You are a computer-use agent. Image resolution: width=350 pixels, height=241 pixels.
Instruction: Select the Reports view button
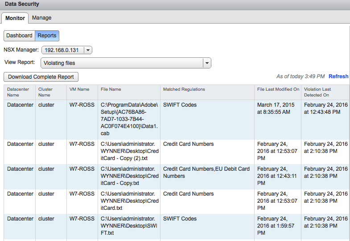click(47, 36)
